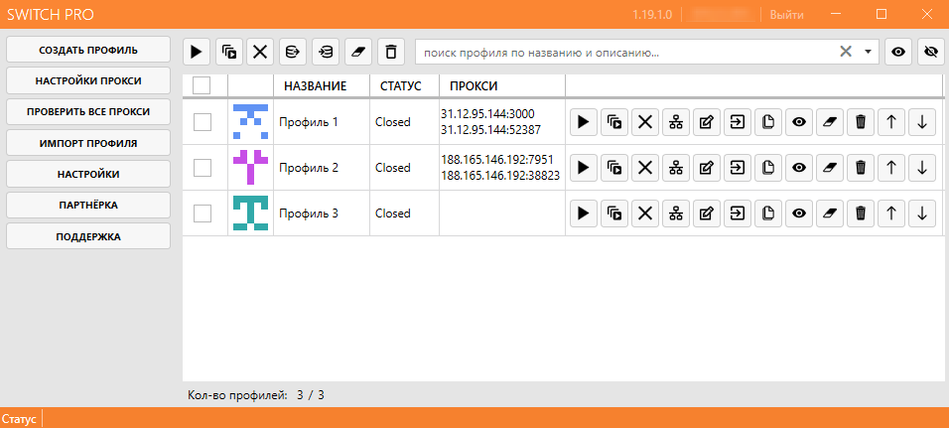Move Профиль 1 up with arrow

tap(890, 122)
